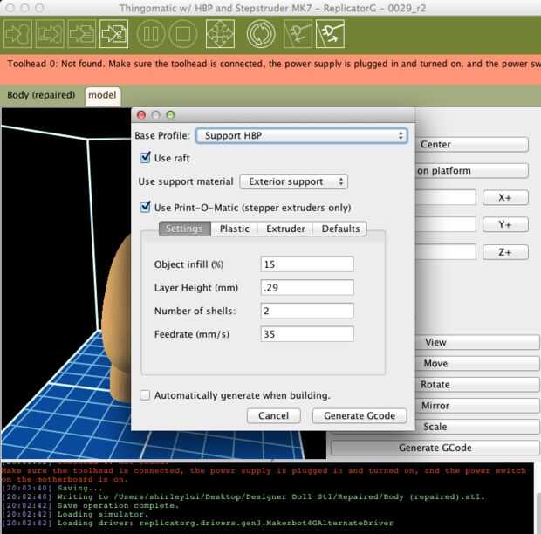
Task: Click the Build toolbar icon
Action: click(19, 34)
